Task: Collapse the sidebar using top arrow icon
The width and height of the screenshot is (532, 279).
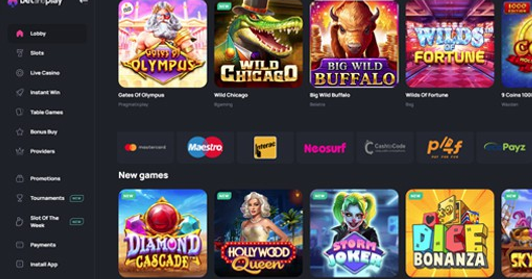Action: (x=83, y=2)
